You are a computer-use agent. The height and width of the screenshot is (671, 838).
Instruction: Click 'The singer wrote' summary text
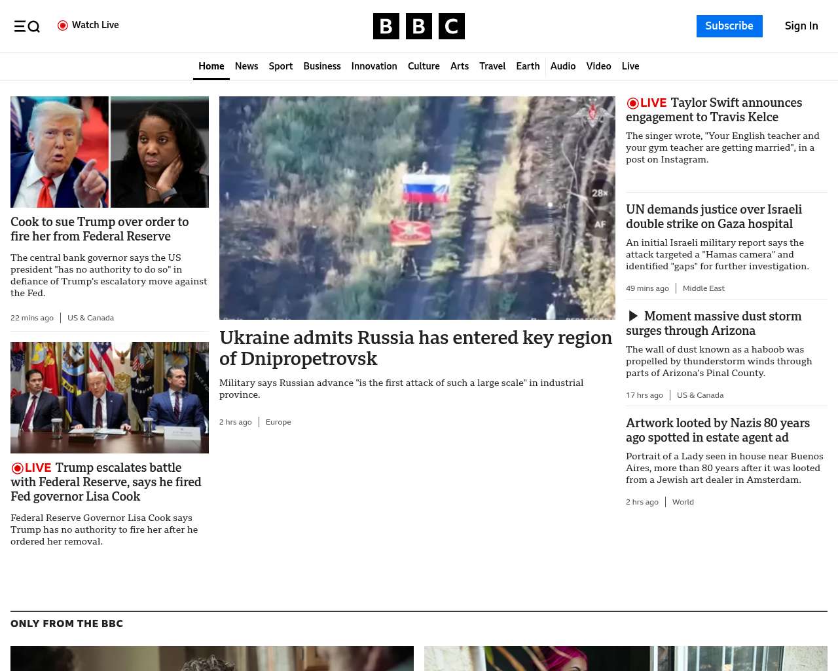point(723,147)
